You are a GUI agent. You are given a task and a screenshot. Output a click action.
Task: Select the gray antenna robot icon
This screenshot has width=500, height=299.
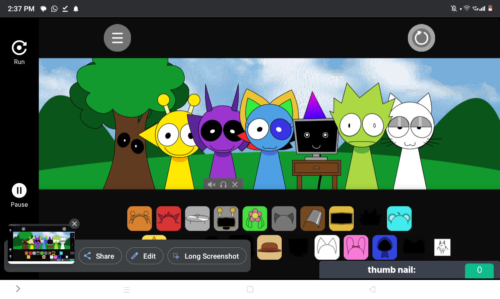coord(226,219)
